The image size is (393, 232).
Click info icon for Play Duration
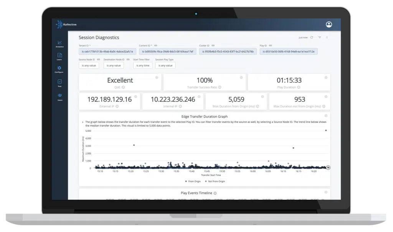coord(299,87)
